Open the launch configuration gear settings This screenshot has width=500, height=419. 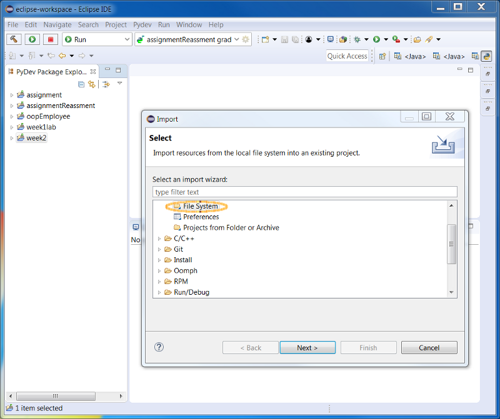click(x=246, y=39)
